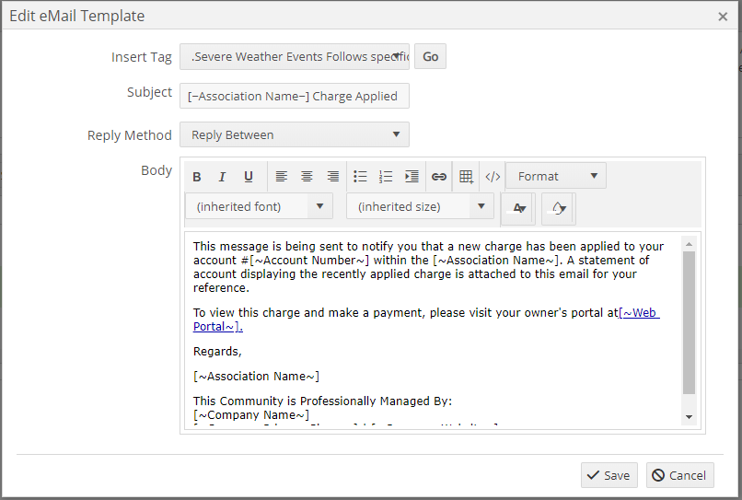The width and height of the screenshot is (742, 500).
Task: Toggle underline formatting in body editor
Action: tap(248, 177)
